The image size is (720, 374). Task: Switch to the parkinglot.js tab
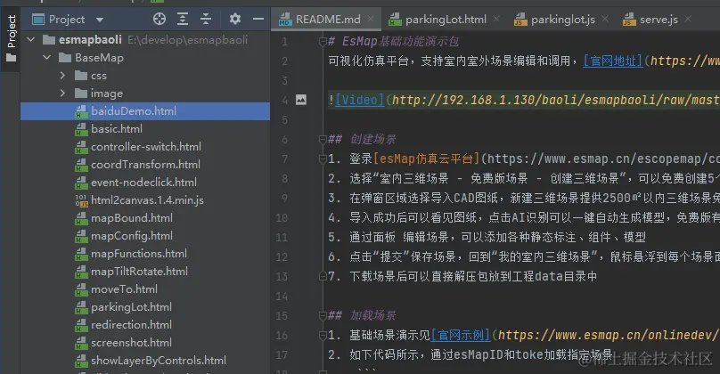(x=563, y=20)
